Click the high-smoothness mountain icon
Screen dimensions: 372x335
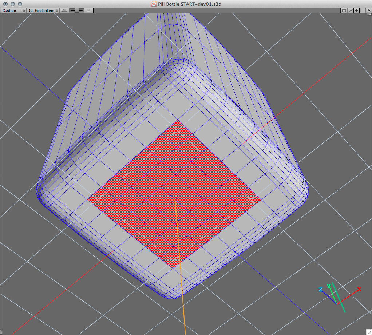point(88,10)
